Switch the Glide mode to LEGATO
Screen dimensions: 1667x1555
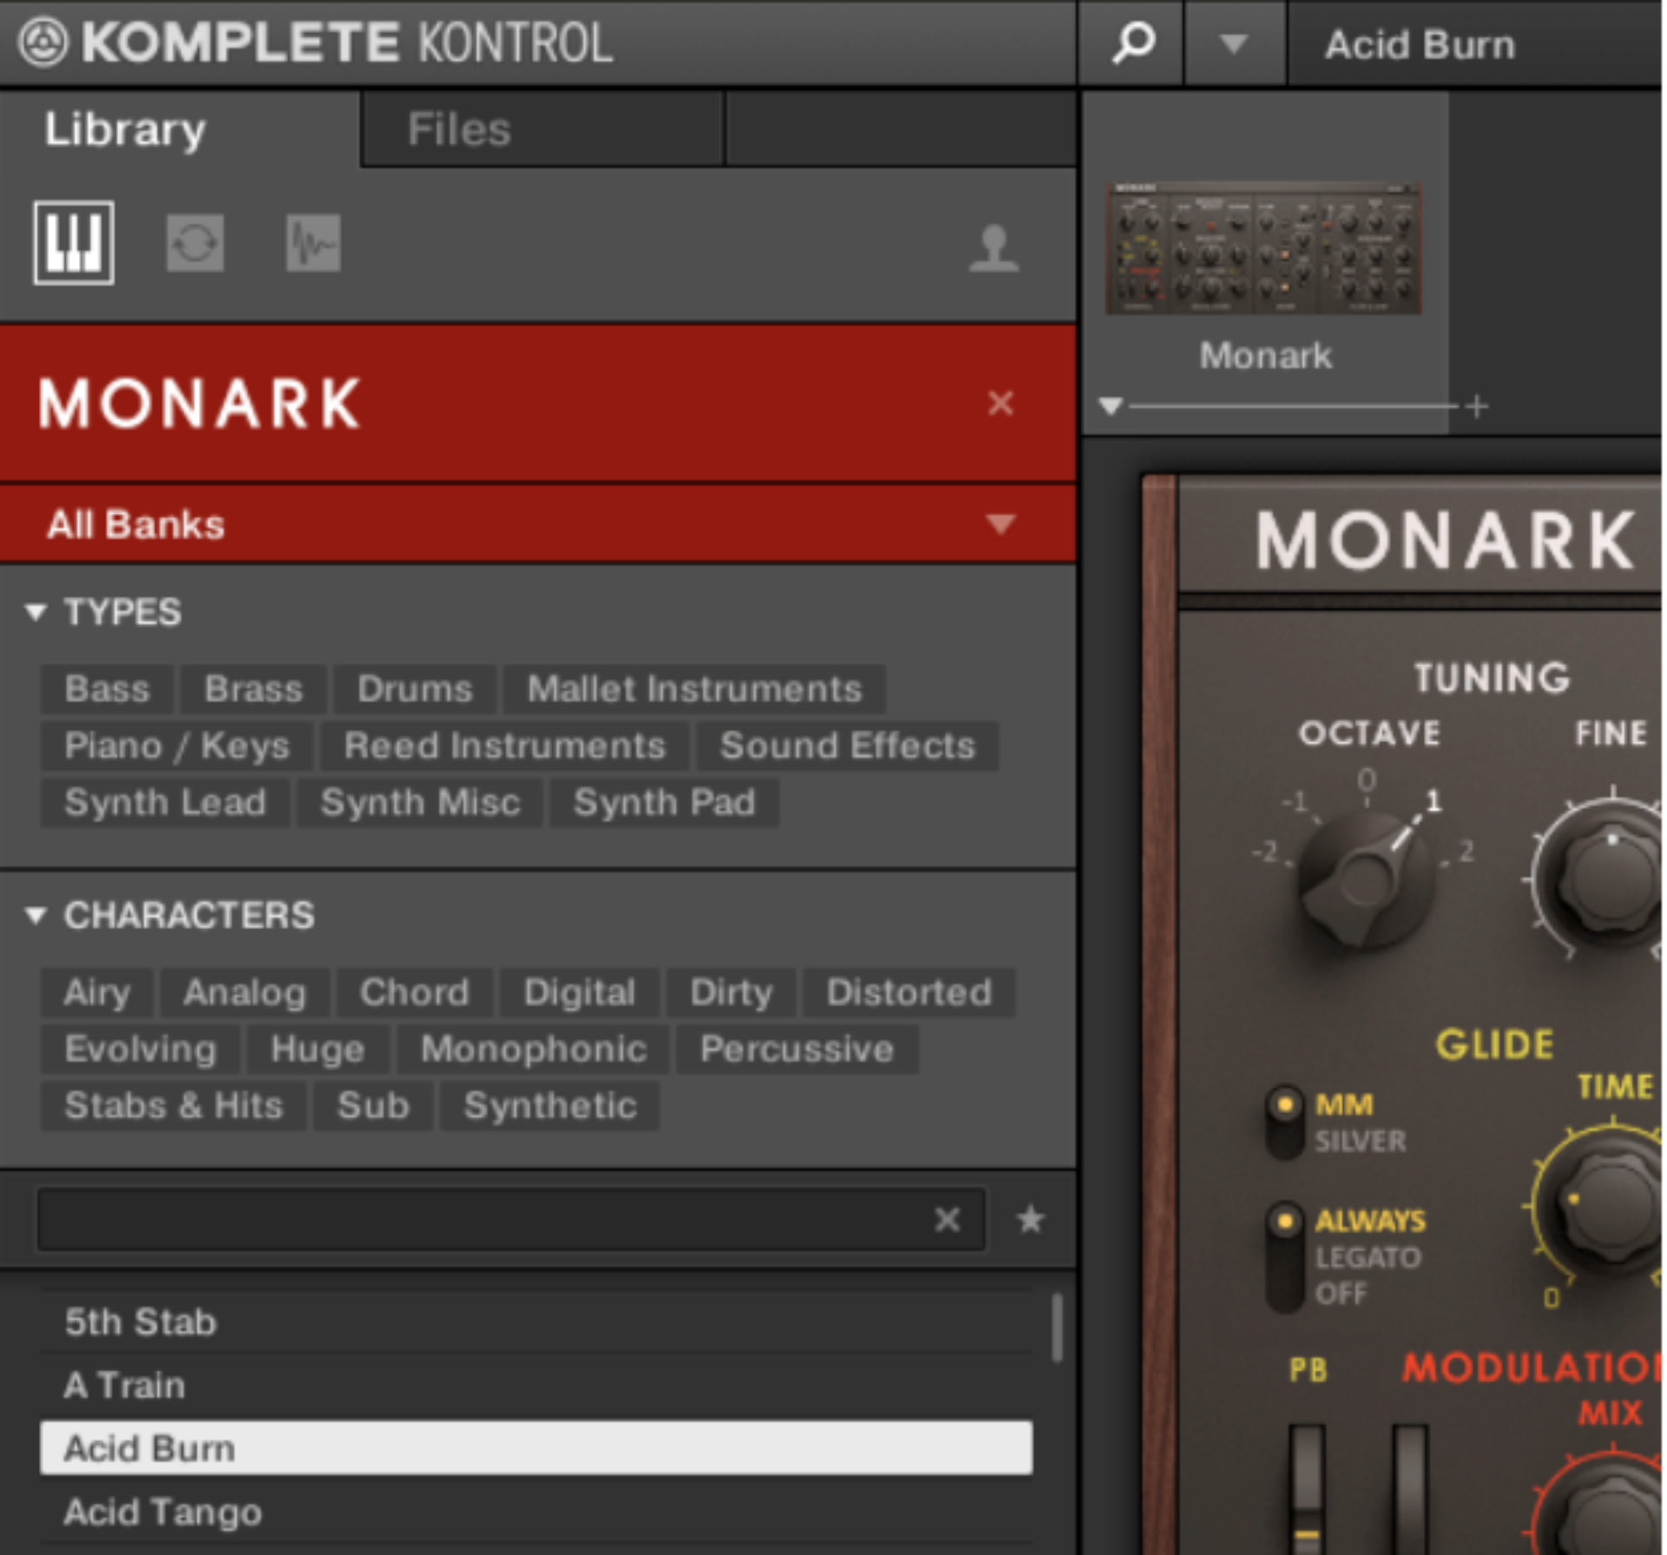[1284, 1259]
